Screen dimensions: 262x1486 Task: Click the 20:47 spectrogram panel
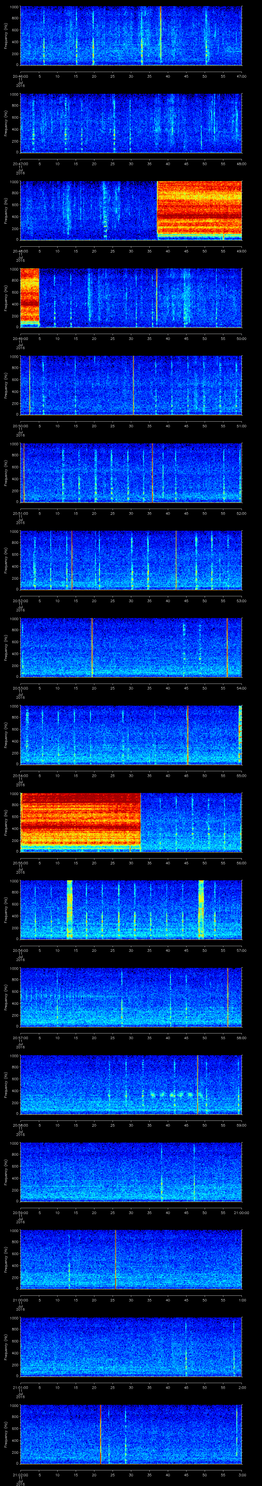(131, 123)
